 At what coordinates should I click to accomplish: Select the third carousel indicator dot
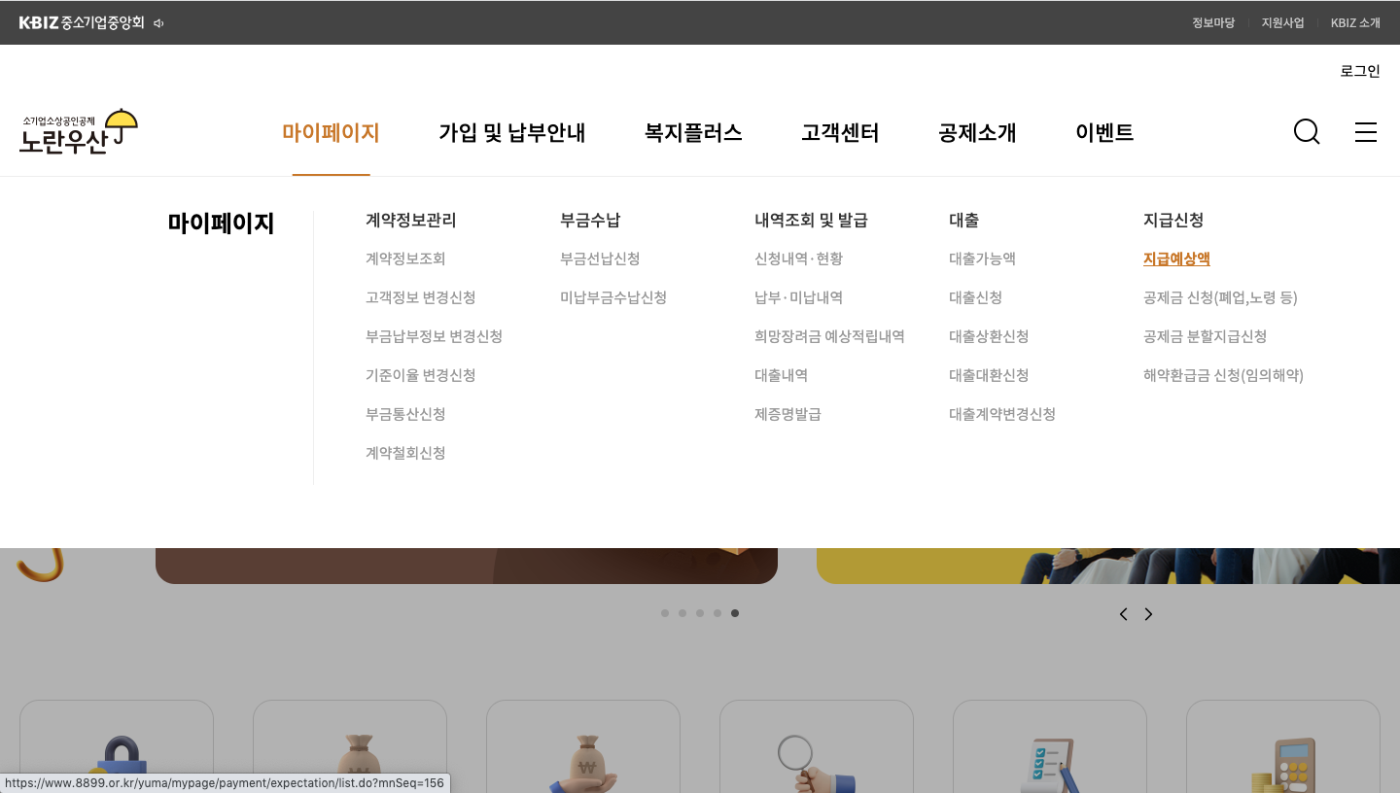(x=700, y=613)
